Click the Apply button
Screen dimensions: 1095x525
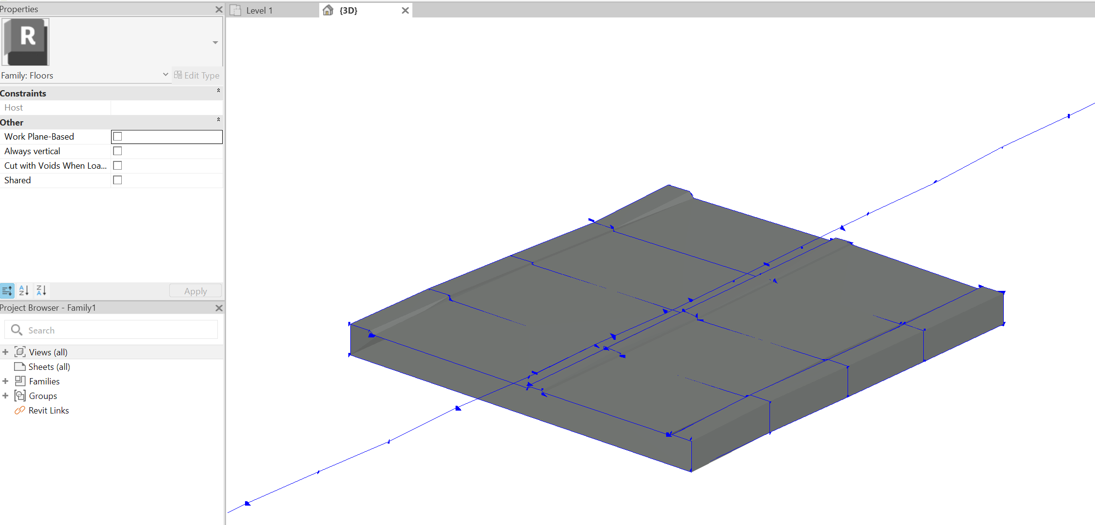tap(196, 291)
